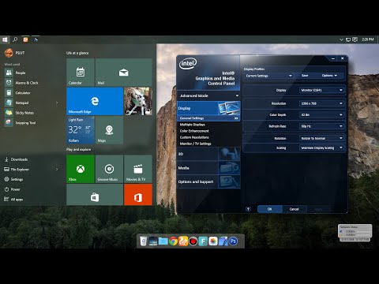Screen dimensions: 379x284
Task: Open the orange Office tile
Action: click(138, 195)
